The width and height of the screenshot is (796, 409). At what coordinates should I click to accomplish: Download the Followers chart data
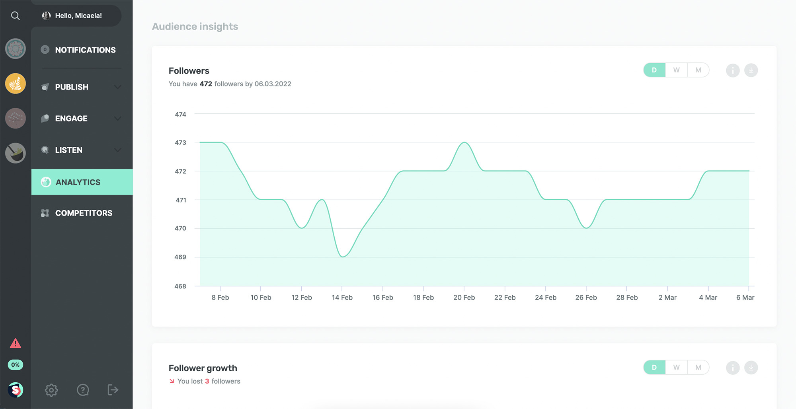pyautogui.click(x=751, y=70)
